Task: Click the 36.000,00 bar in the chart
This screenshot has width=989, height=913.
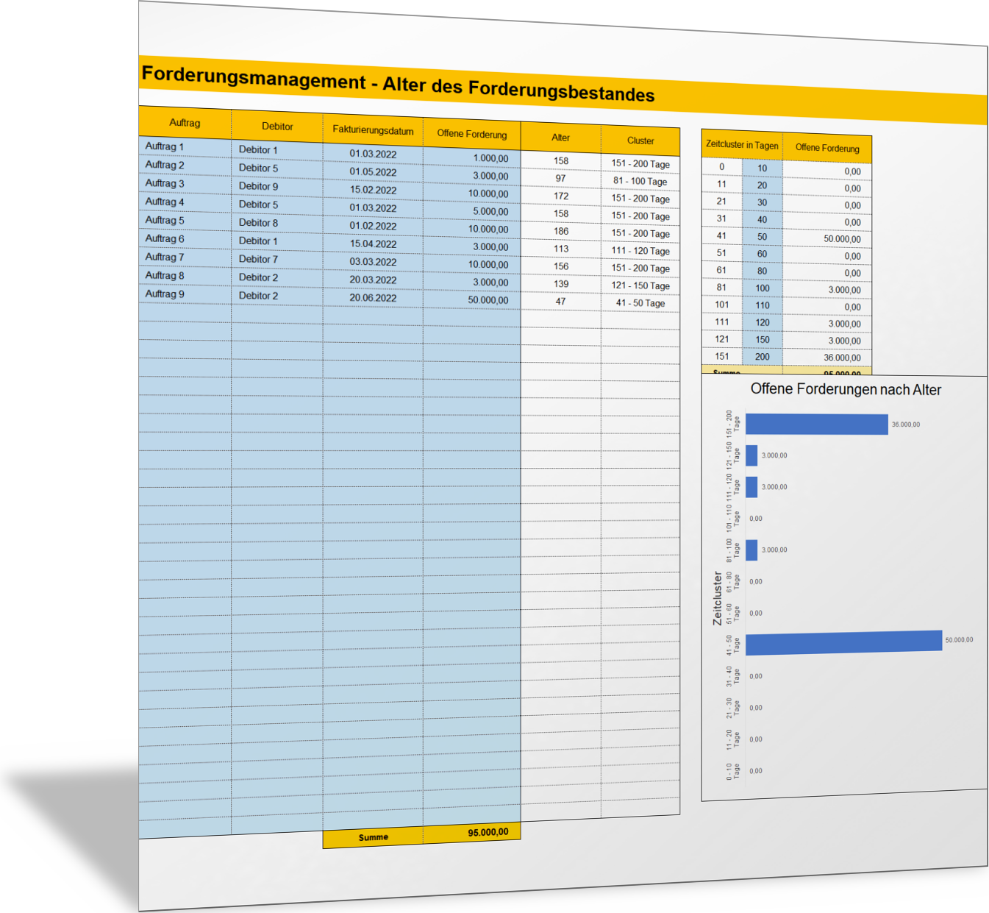Action: pyautogui.click(x=817, y=424)
